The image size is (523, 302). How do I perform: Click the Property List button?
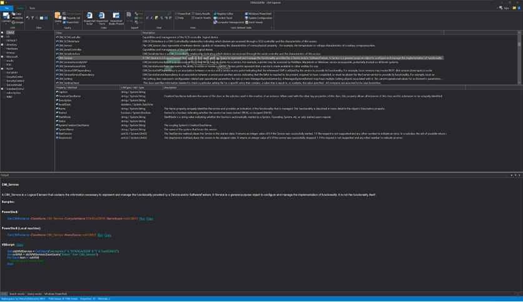pos(71,18)
